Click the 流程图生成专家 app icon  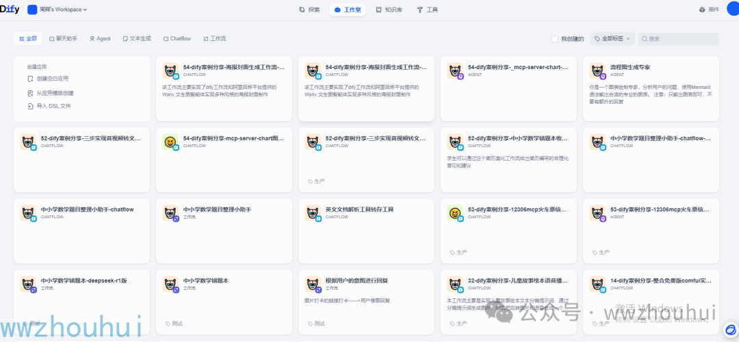point(597,70)
